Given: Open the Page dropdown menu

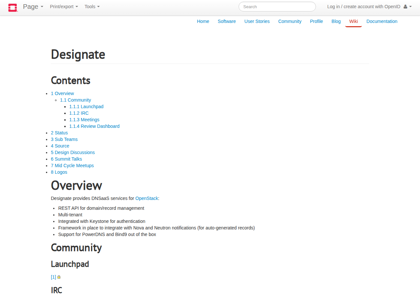Looking at the screenshot, I should (x=33, y=7).
